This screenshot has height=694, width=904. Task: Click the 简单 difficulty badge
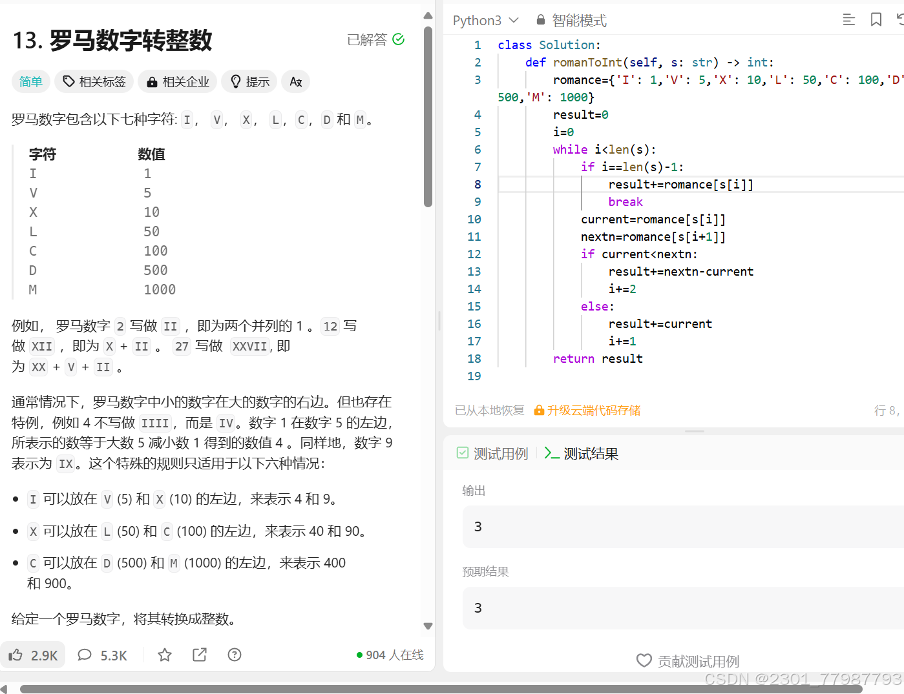click(30, 81)
